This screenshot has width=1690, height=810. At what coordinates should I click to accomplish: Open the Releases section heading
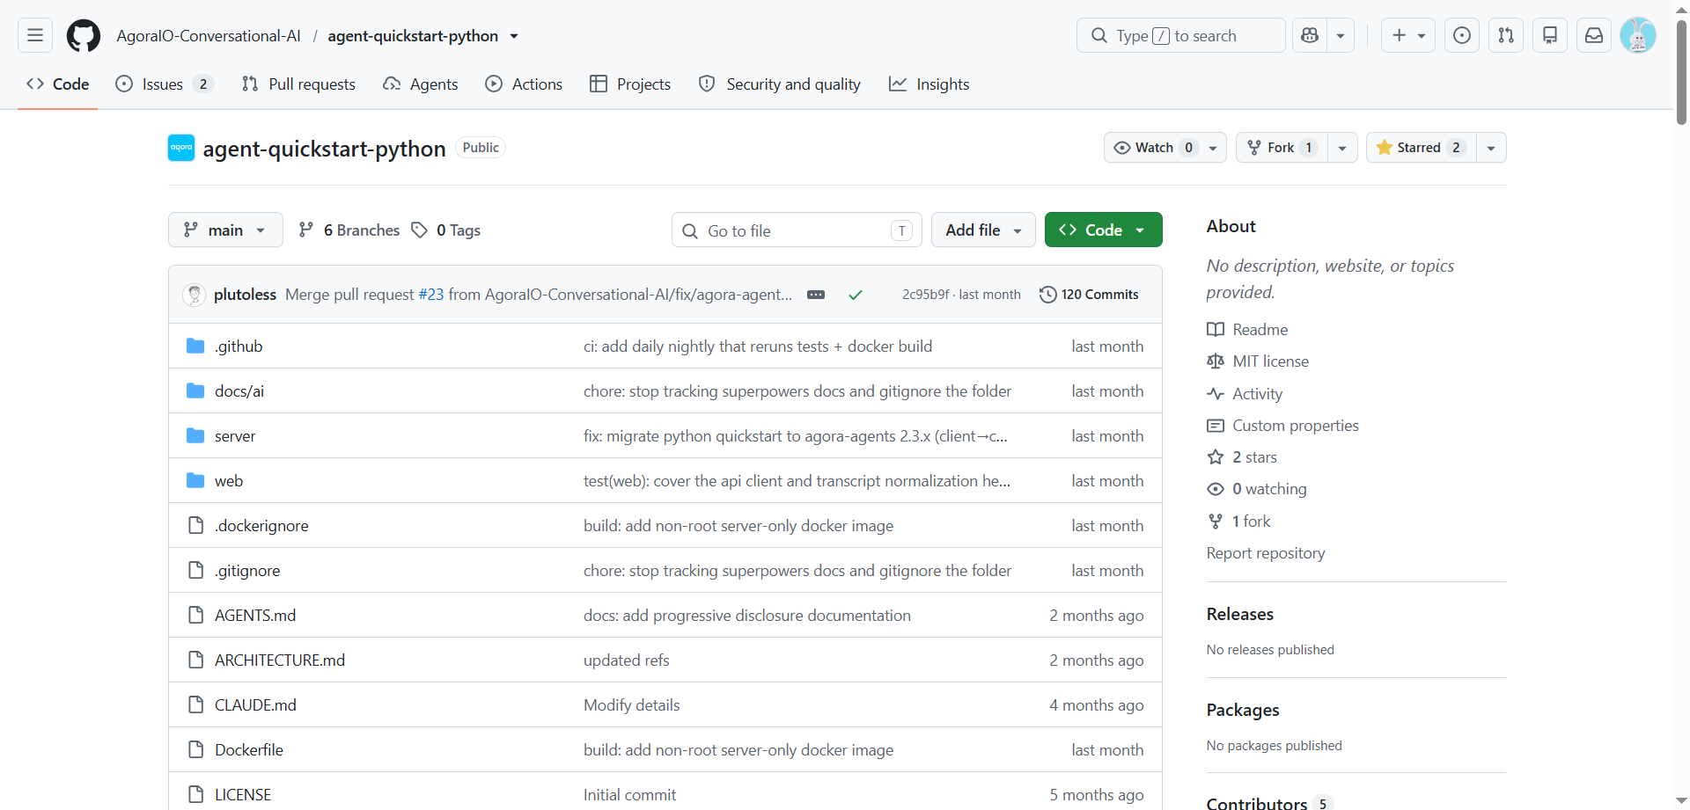[1240, 614]
